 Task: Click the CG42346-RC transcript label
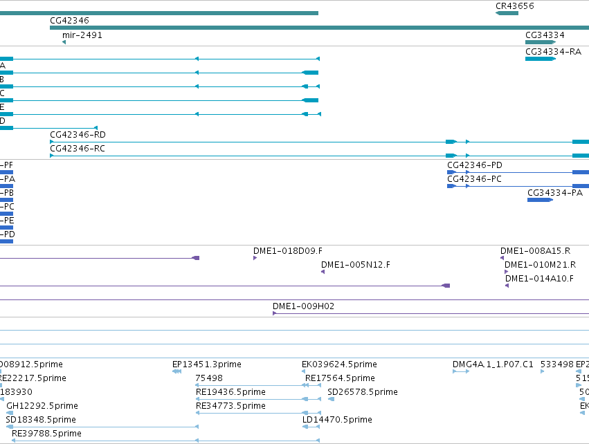78,148
